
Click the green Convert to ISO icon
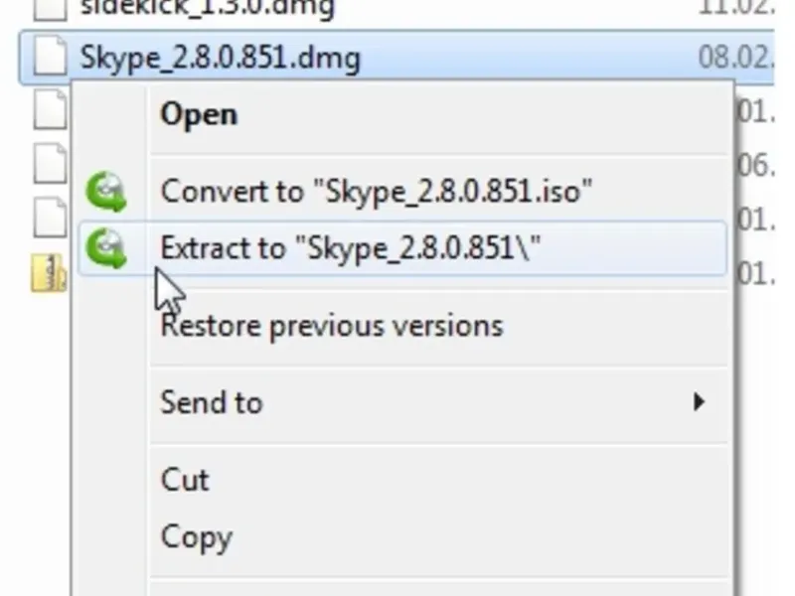pyautogui.click(x=105, y=192)
